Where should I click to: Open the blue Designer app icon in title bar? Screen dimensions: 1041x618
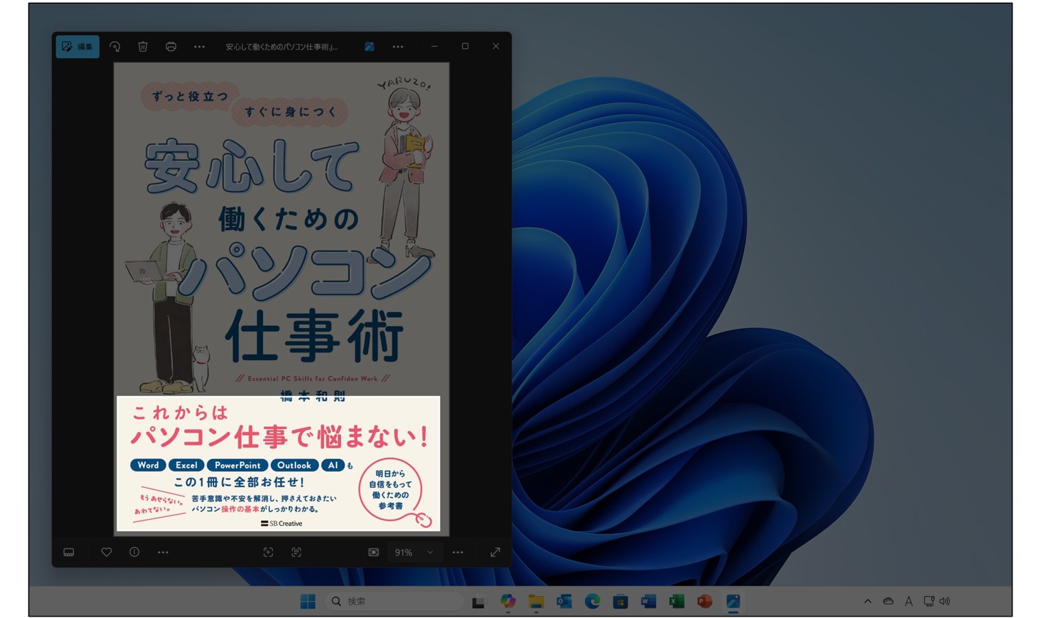[x=369, y=46]
